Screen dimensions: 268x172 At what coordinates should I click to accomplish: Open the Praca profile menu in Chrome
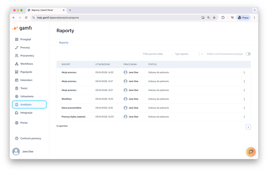click(243, 18)
